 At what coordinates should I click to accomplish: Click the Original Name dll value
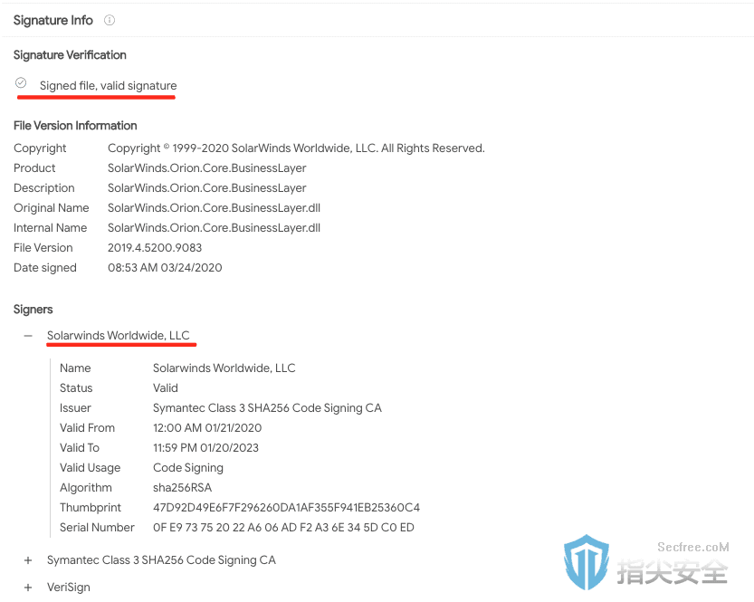[214, 207]
